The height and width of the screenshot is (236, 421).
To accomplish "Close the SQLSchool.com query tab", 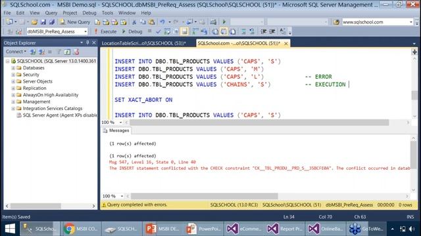I will [x=286, y=43].
